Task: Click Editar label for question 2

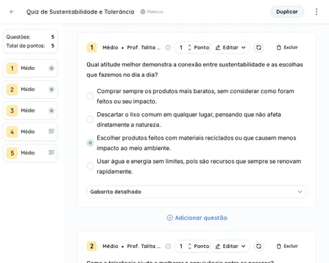Action: pos(230,246)
